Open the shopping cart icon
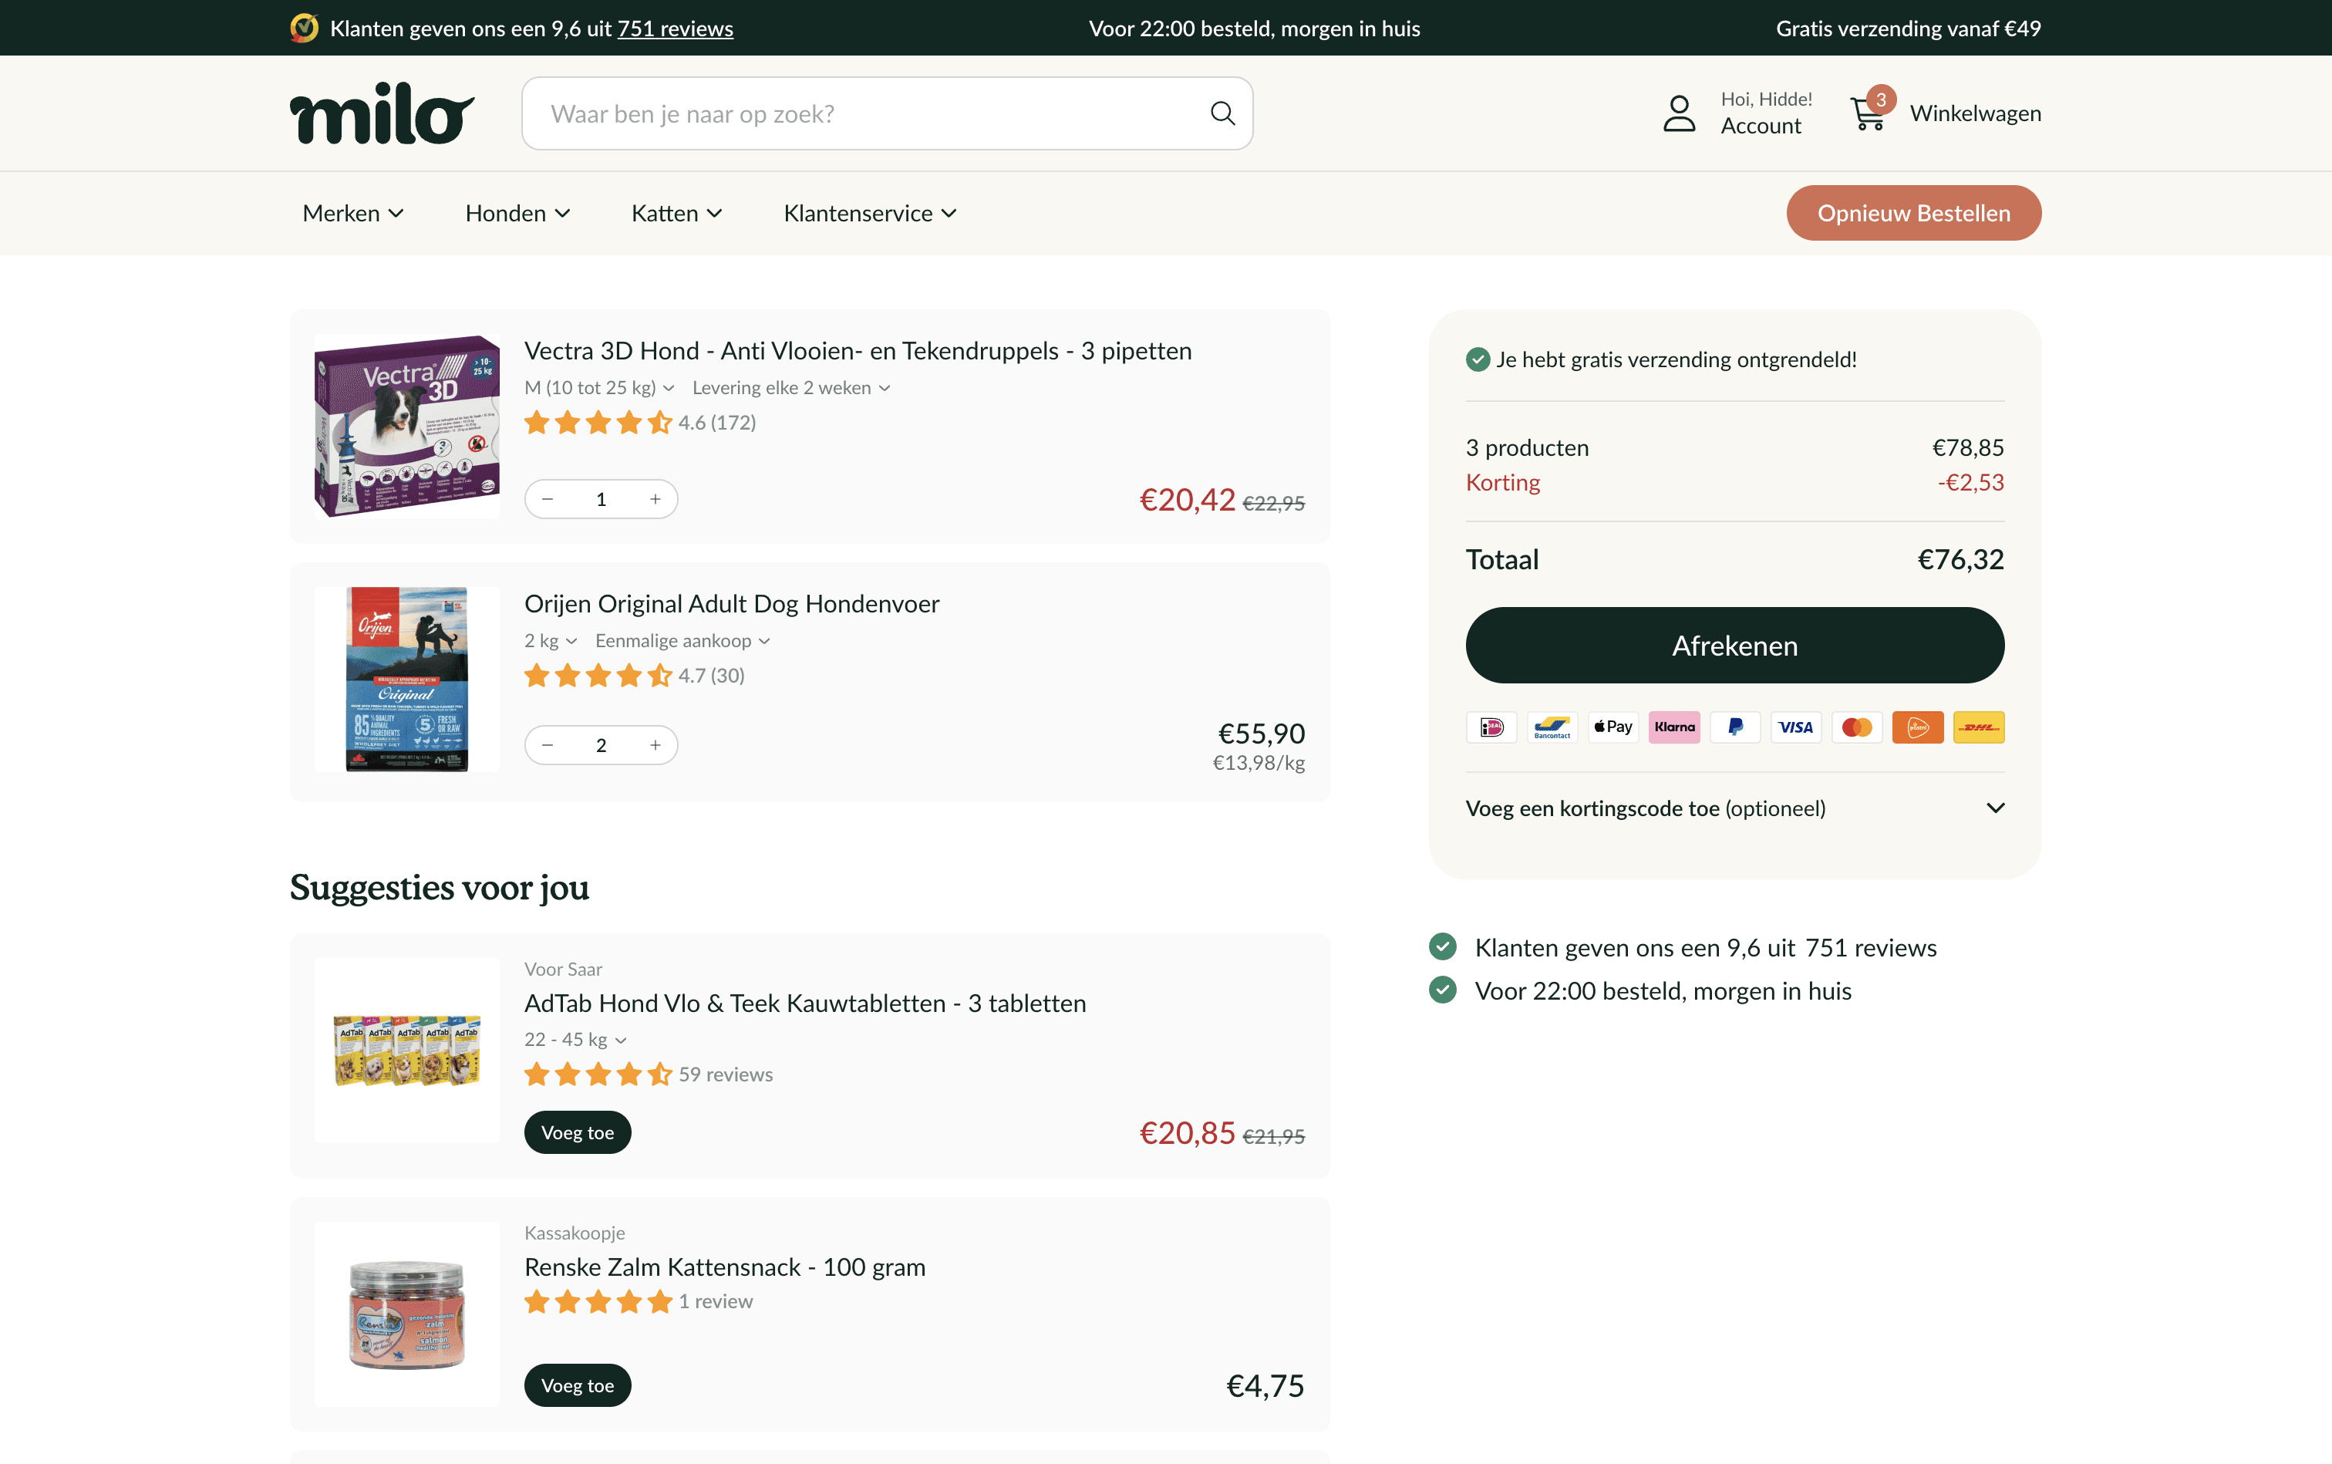 [1867, 113]
